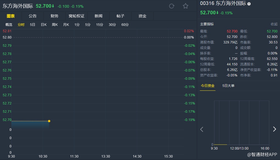The width and height of the screenshot is (280, 160).
Task: Select the 今日资金 tab
Action: (x=208, y=86)
